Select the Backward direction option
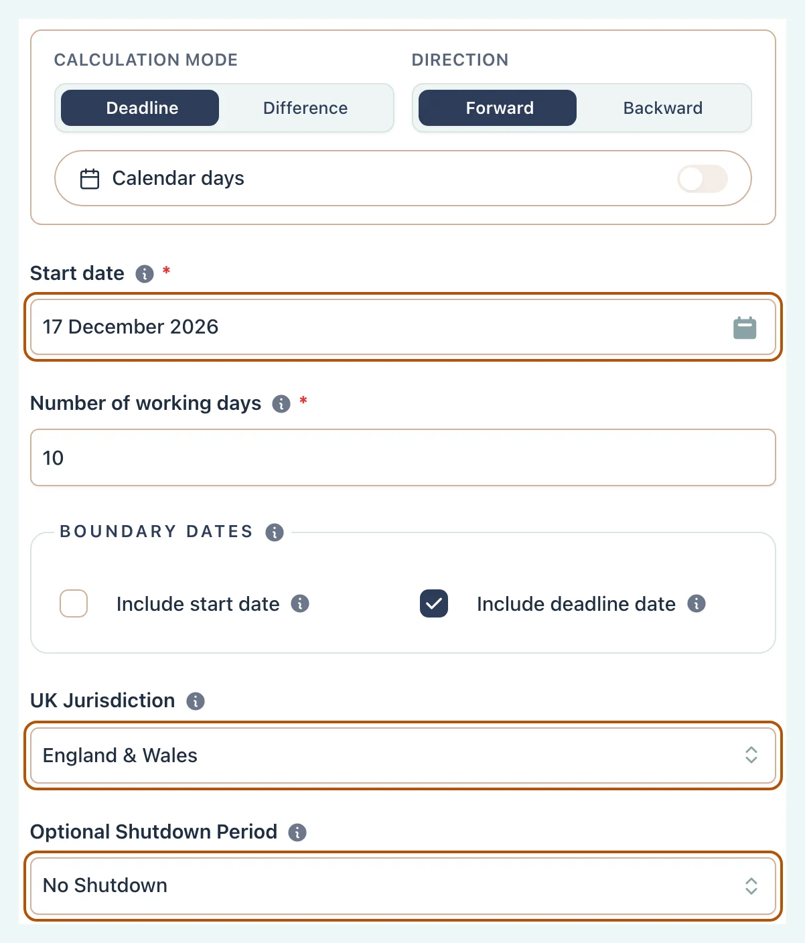This screenshot has height=943, width=805. pos(663,108)
